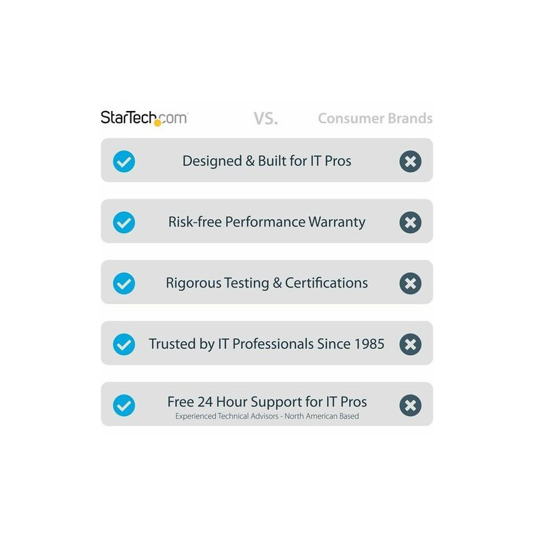Click Risk-free Performance Warranty label
This screenshot has width=535, height=535.
click(267, 222)
